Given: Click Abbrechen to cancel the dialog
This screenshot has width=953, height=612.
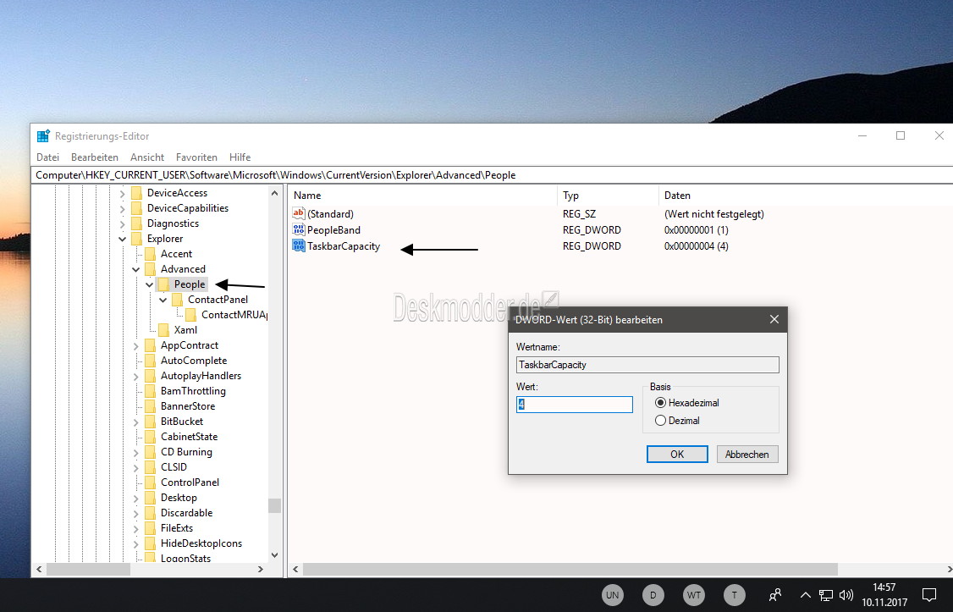Looking at the screenshot, I should (747, 454).
